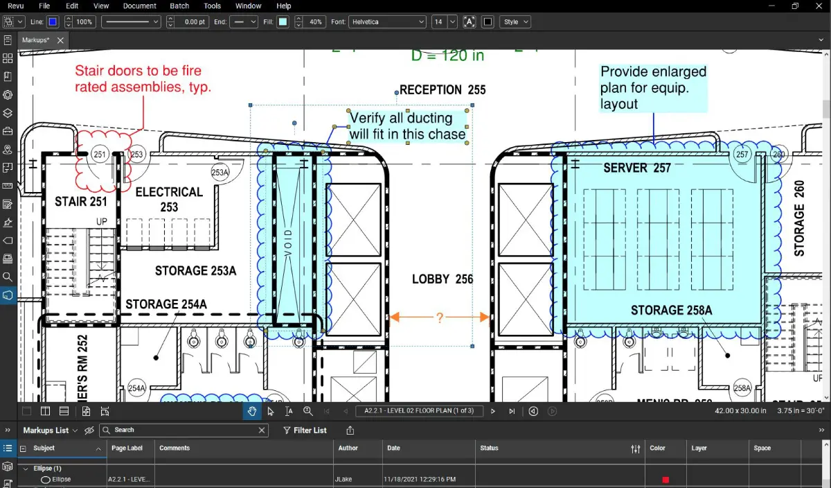Toggle the fit-width view button

tap(105, 411)
